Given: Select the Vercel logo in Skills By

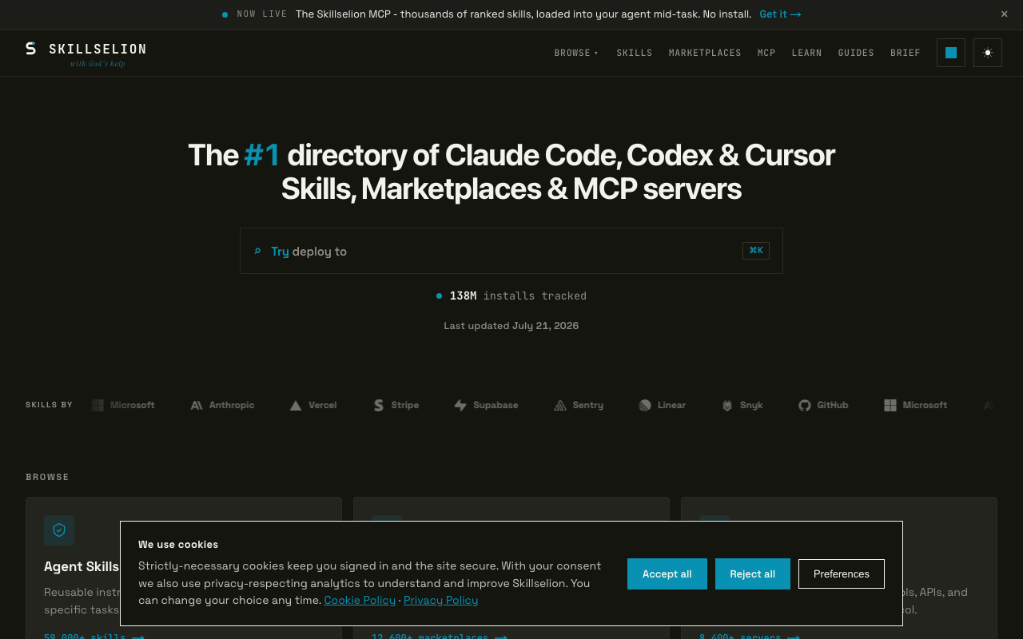Looking at the screenshot, I should click(313, 405).
